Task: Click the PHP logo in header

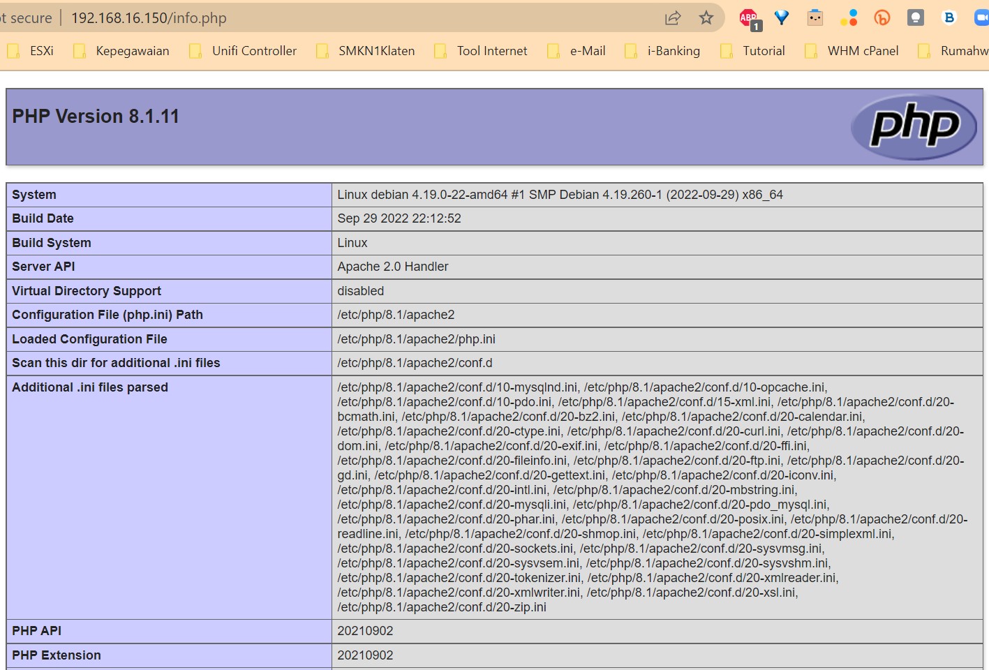Action: click(x=914, y=126)
